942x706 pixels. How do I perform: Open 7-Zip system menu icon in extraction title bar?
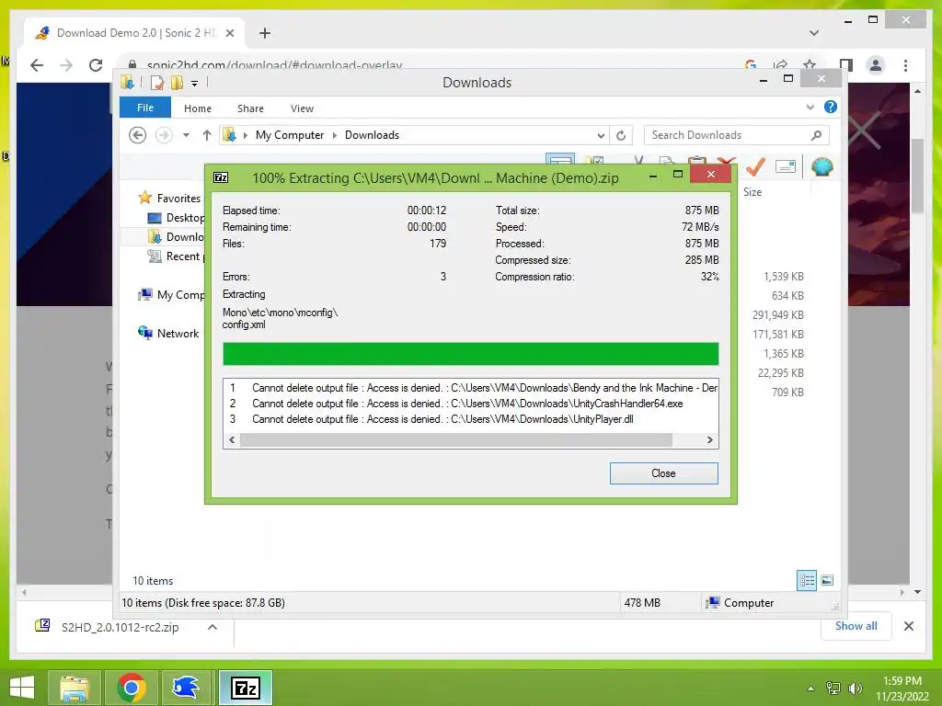coord(221,177)
